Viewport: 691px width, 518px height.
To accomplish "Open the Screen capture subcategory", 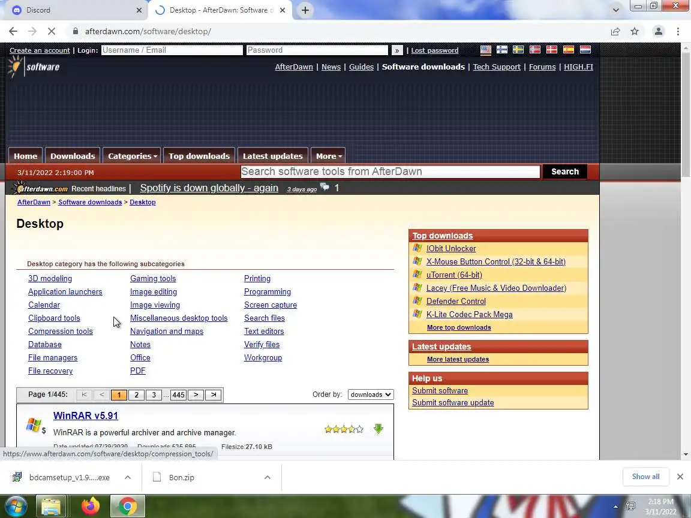I will tap(271, 305).
